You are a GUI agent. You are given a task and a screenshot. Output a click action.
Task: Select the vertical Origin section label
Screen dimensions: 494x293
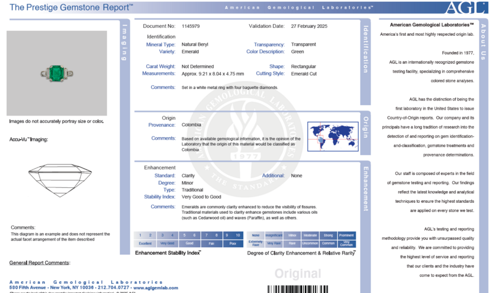tap(366, 127)
